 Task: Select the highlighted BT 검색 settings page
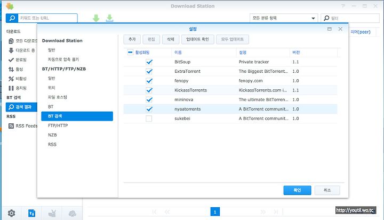(77, 116)
